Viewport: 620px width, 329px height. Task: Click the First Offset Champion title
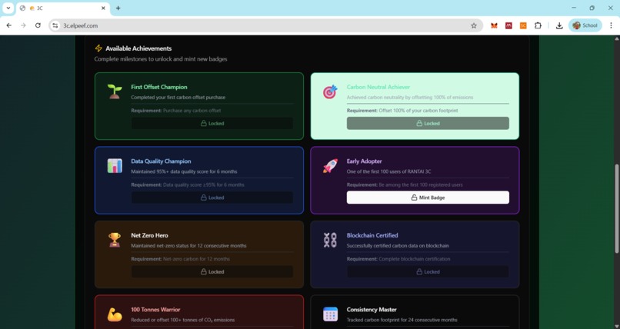(x=159, y=87)
